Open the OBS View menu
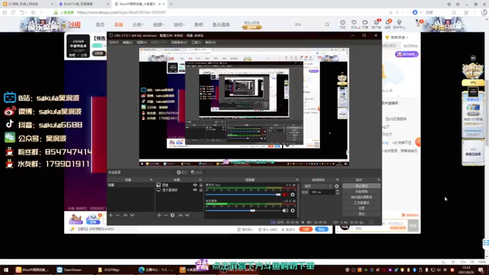 [x=141, y=42]
